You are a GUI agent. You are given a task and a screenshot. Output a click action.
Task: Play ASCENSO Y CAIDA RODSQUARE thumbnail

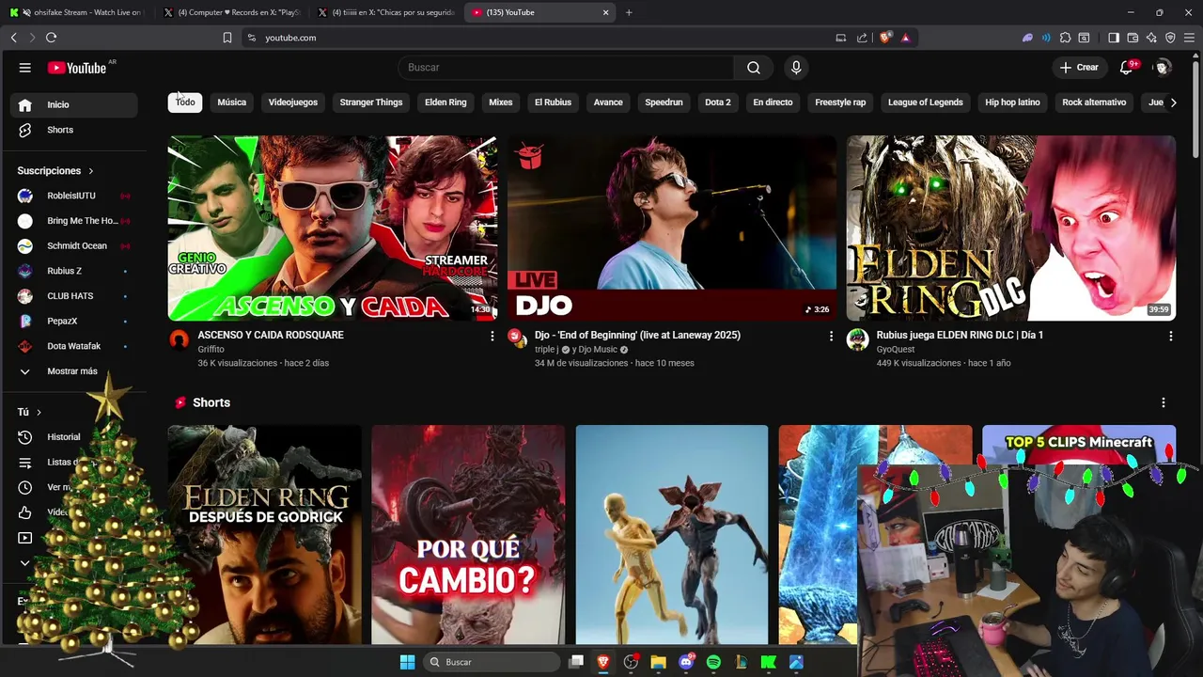(x=333, y=228)
